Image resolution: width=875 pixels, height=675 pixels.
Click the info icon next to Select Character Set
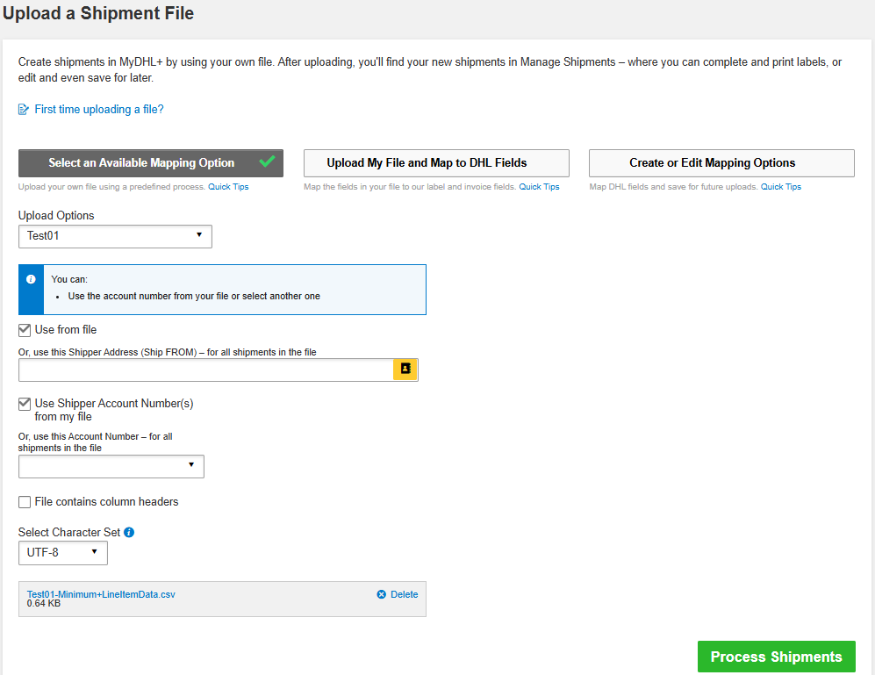129,532
